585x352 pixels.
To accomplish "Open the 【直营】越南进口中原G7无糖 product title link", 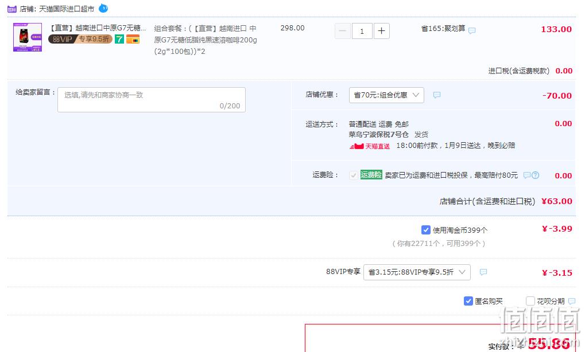I will tap(98, 28).
